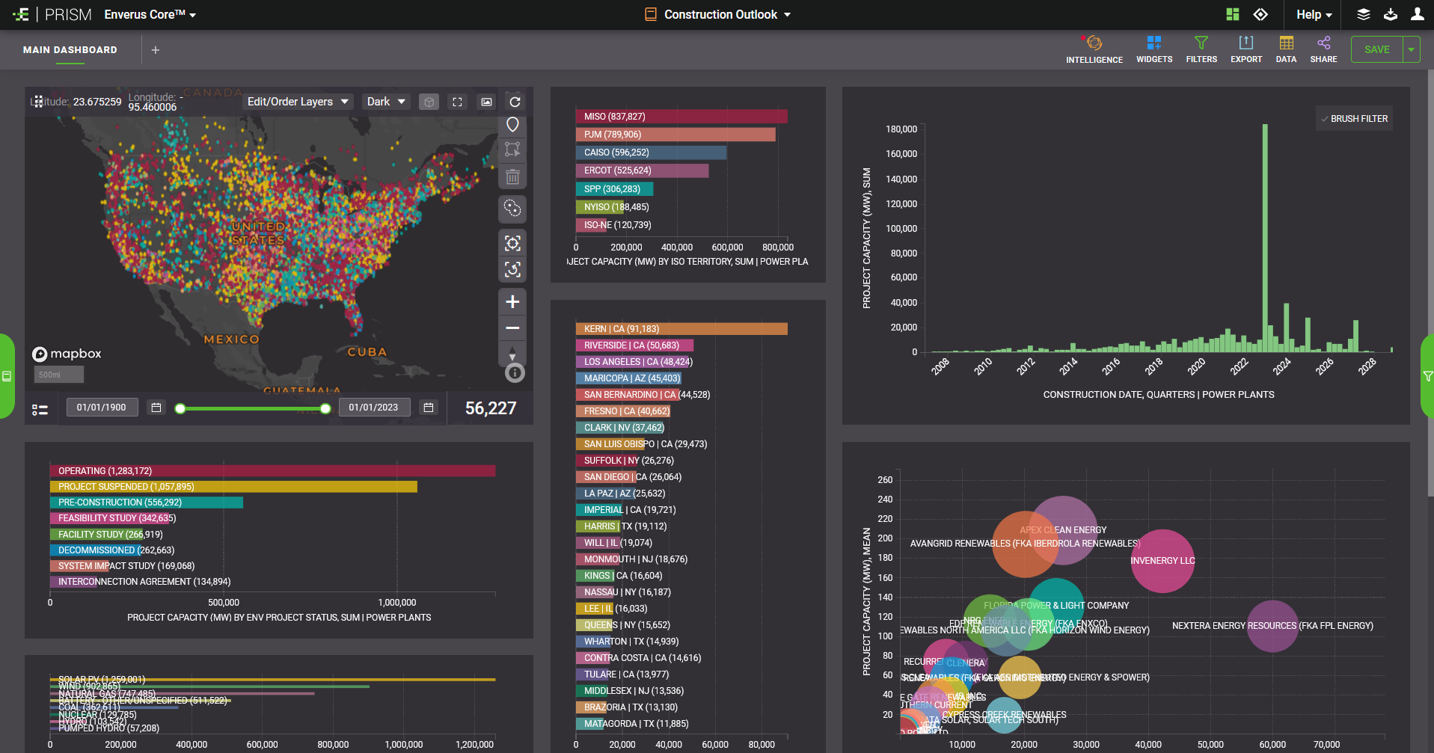Zoom in on the map
Viewport: 1434px width, 753px height.
point(512,302)
